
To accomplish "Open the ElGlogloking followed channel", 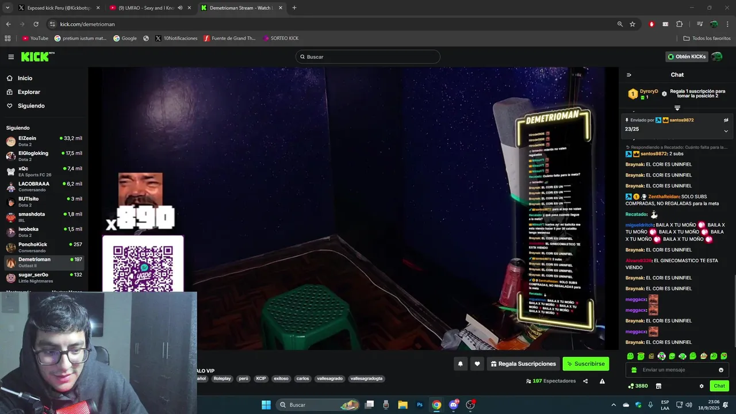I will pyautogui.click(x=44, y=156).
